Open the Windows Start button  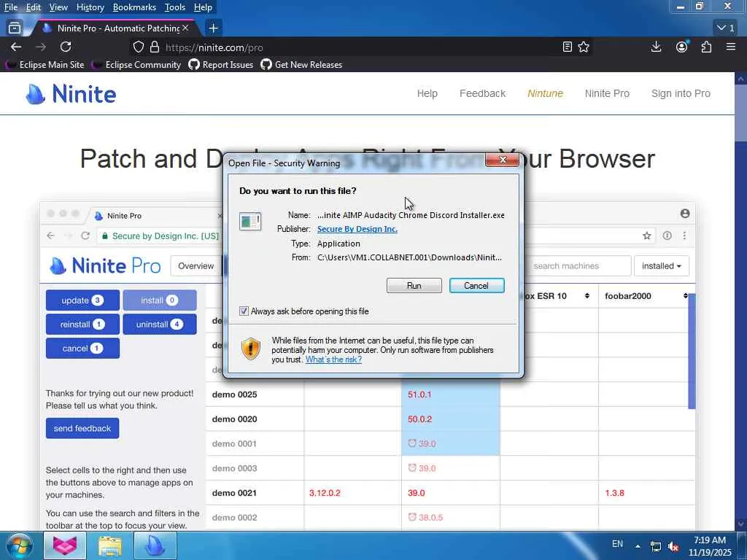coord(20,545)
